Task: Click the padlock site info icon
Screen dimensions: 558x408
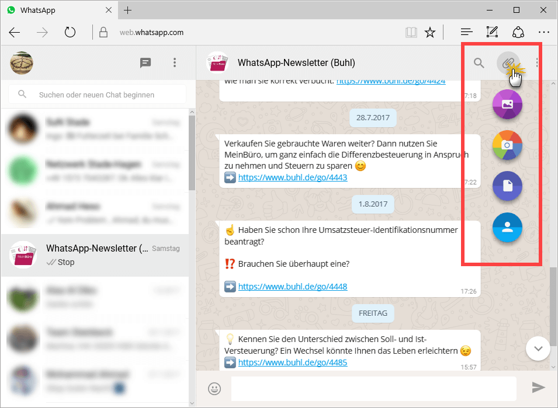Action: [103, 32]
